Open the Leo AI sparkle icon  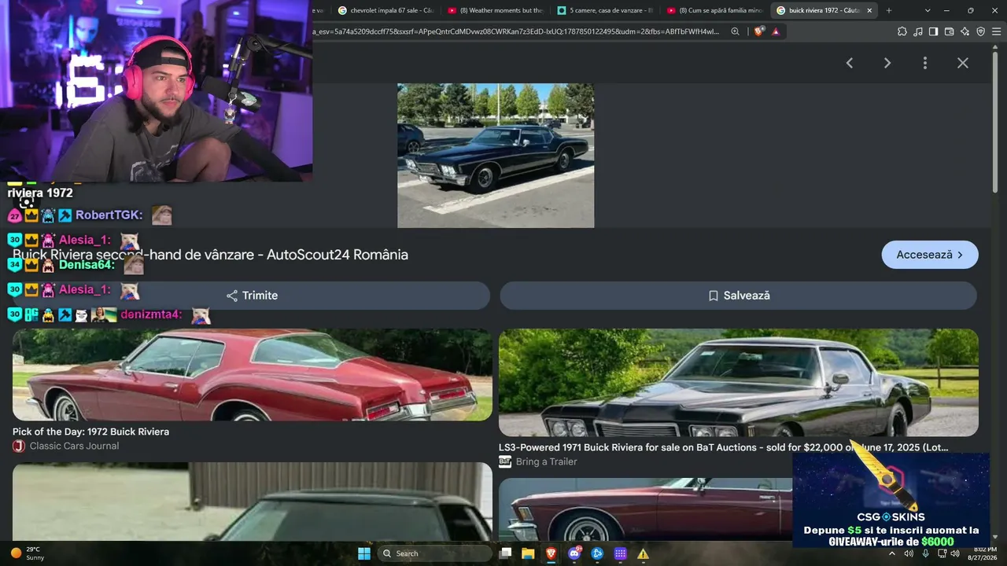(x=965, y=31)
